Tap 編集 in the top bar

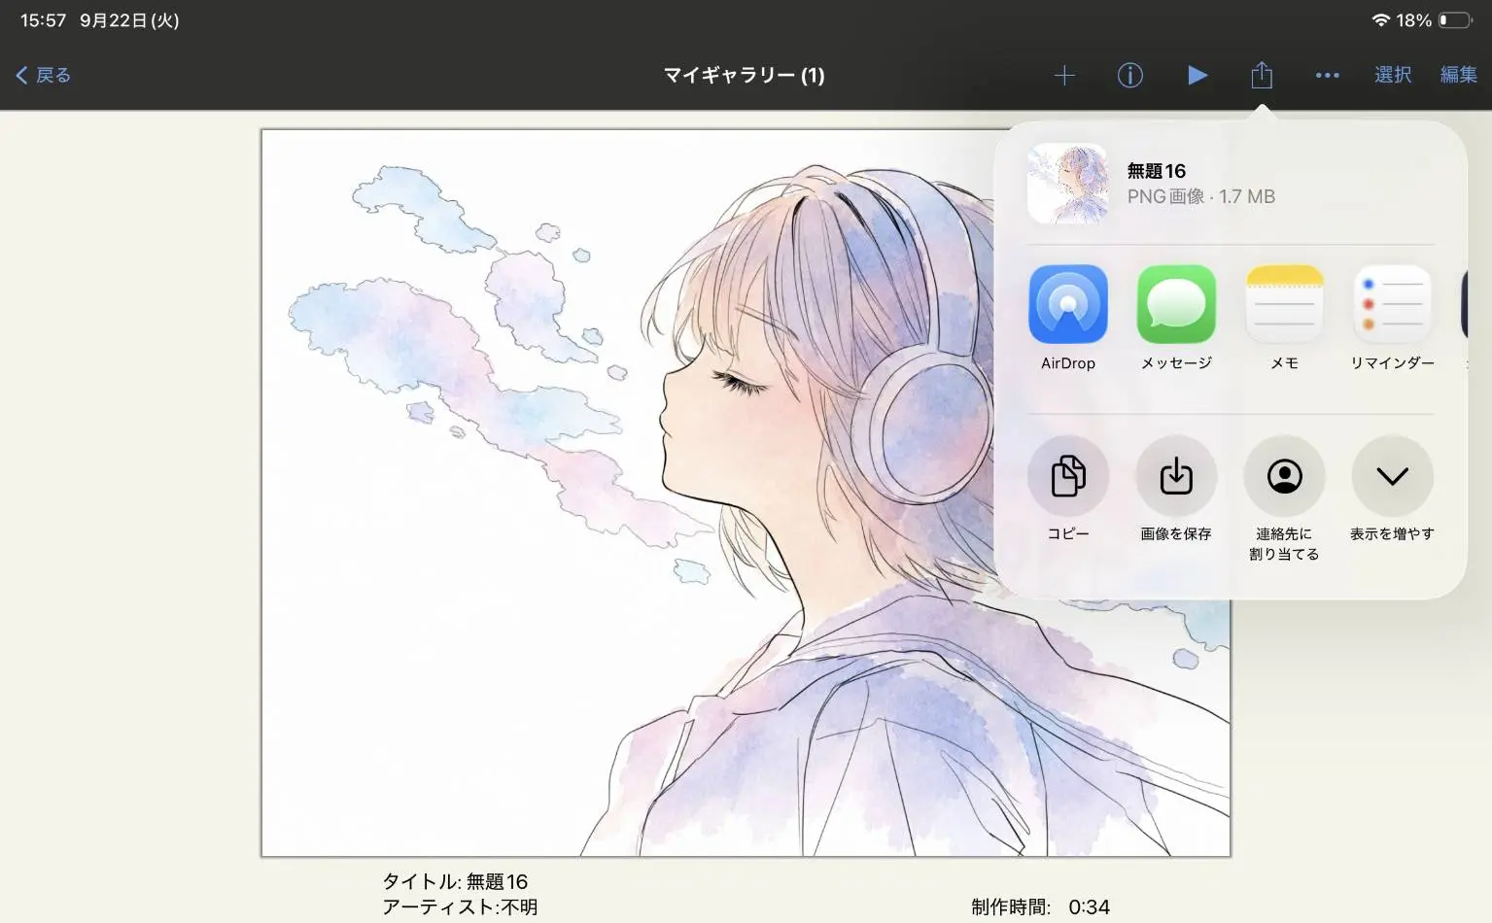[x=1458, y=75]
